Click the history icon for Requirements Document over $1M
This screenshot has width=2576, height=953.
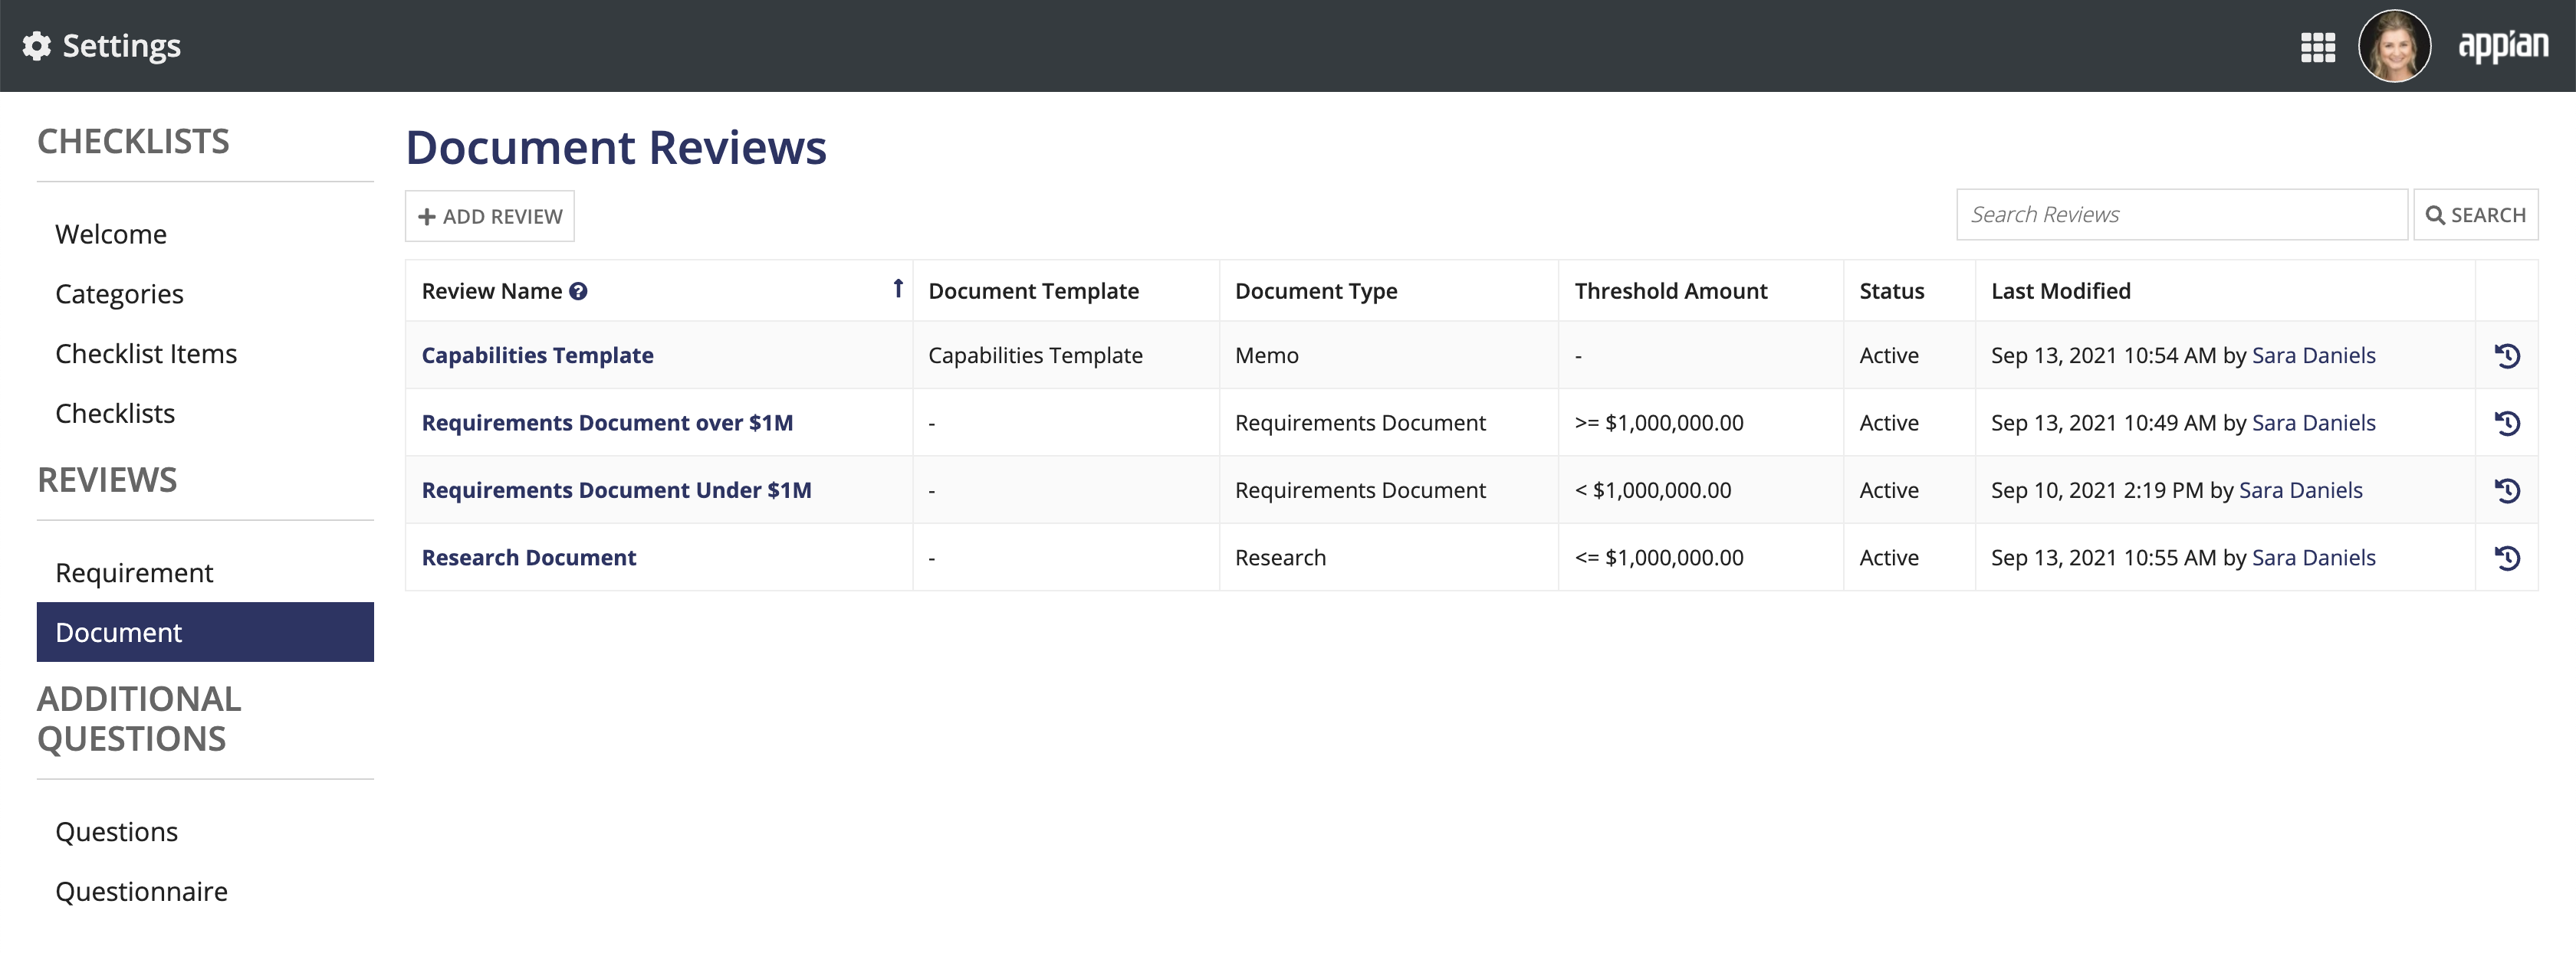[2510, 423]
